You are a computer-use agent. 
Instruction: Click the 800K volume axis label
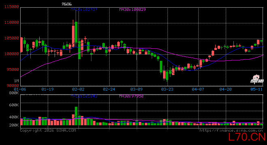(x=14, y=93)
